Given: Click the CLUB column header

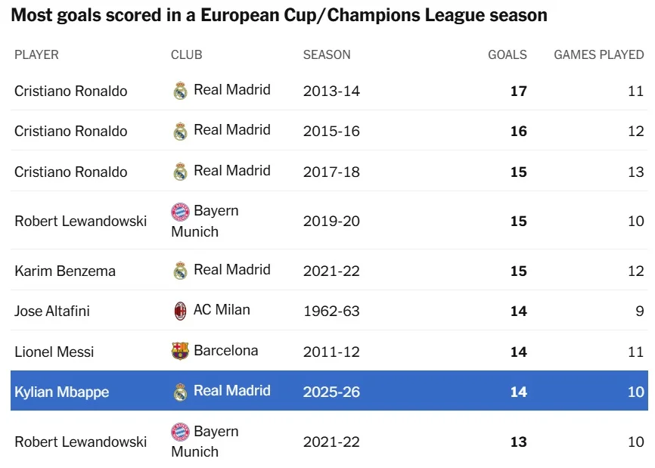Looking at the screenshot, I should point(187,55).
